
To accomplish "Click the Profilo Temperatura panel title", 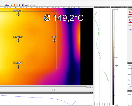I will pos(100,7).
